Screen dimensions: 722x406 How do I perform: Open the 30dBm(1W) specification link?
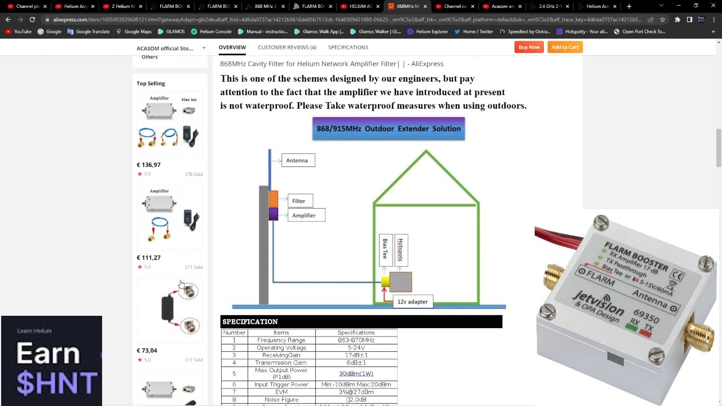356,373
